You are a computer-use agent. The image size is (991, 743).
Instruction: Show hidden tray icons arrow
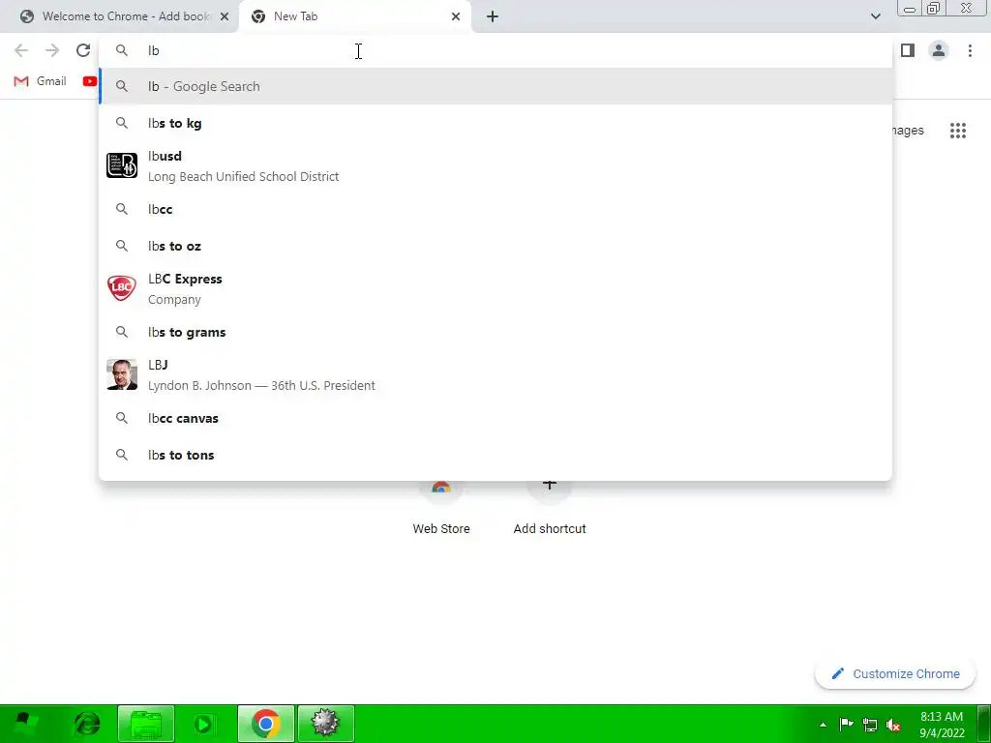[x=823, y=725]
